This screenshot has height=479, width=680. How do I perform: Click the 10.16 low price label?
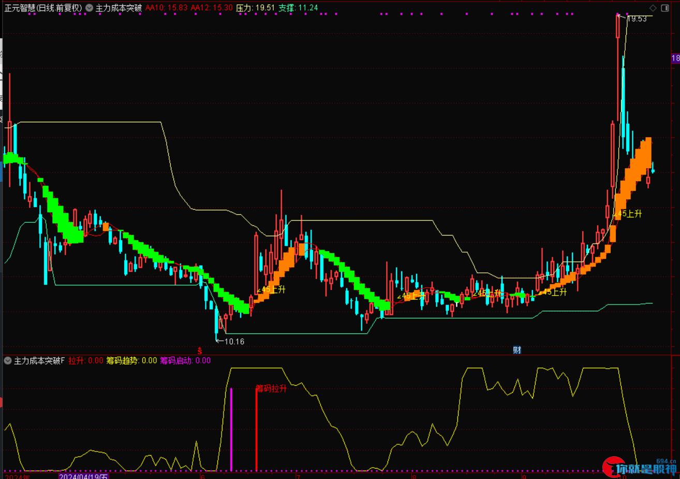[x=234, y=341]
